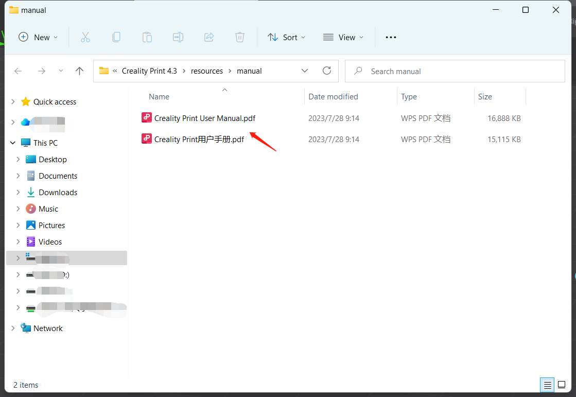Expand the Network tree node
The image size is (576, 397).
[13, 328]
